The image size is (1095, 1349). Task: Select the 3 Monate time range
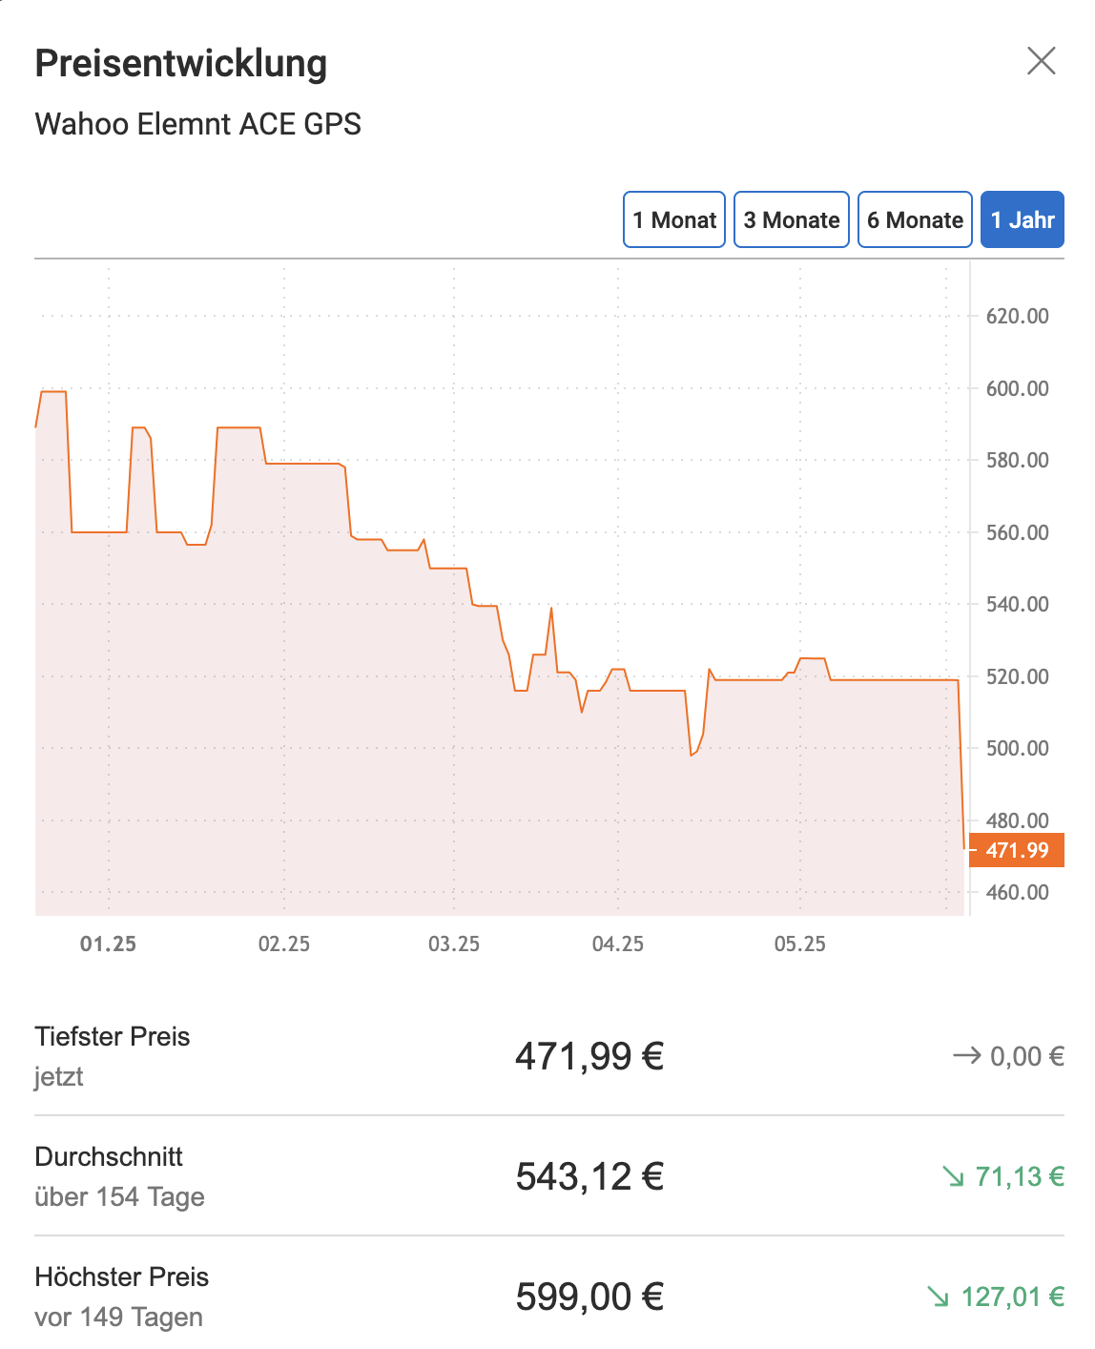792,219
